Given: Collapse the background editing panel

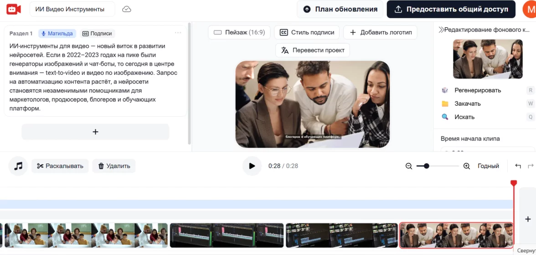Looking at the screenshot, I should click(x=441, y=30).
